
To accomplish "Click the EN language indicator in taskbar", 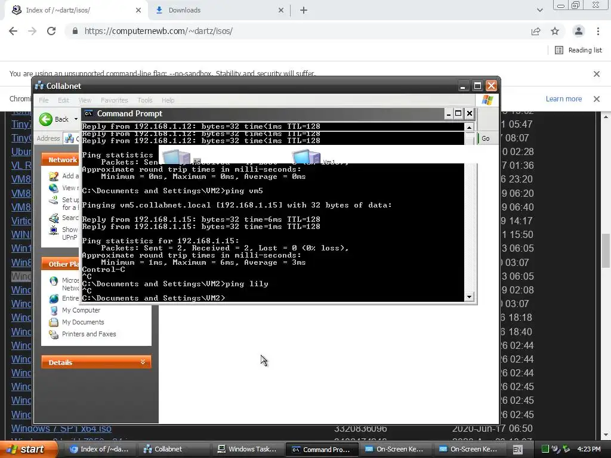I will (x=517, y=450).
